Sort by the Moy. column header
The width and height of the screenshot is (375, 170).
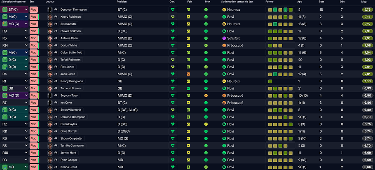coord(364,2)
